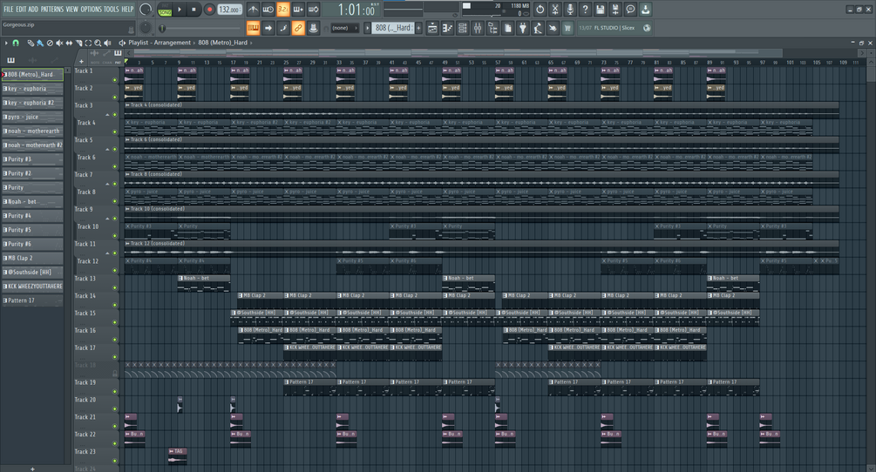Click the 132.000 tempo field
876x472 pixels.
pos(229,10)
